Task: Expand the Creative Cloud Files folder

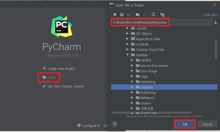Action: 127,49
